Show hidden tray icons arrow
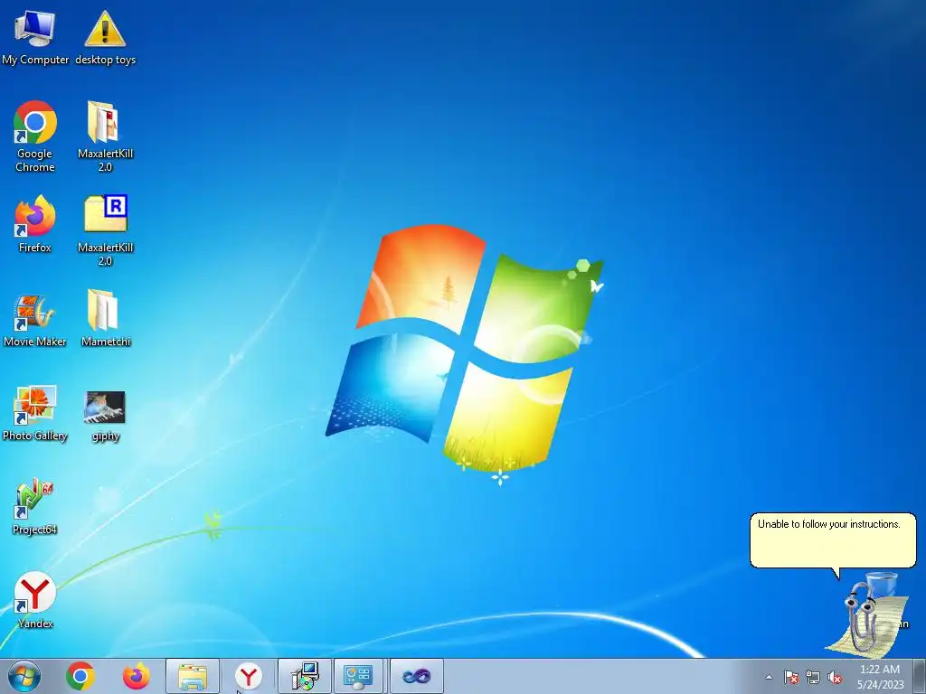Screen dimensions: 926x694 click(x=769, y=677)
